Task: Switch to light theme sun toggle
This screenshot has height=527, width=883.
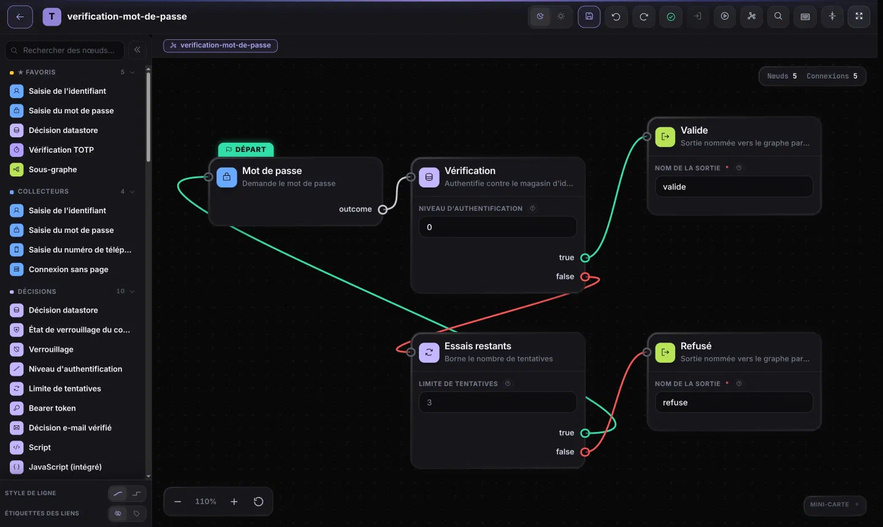Action: point(560,17)
